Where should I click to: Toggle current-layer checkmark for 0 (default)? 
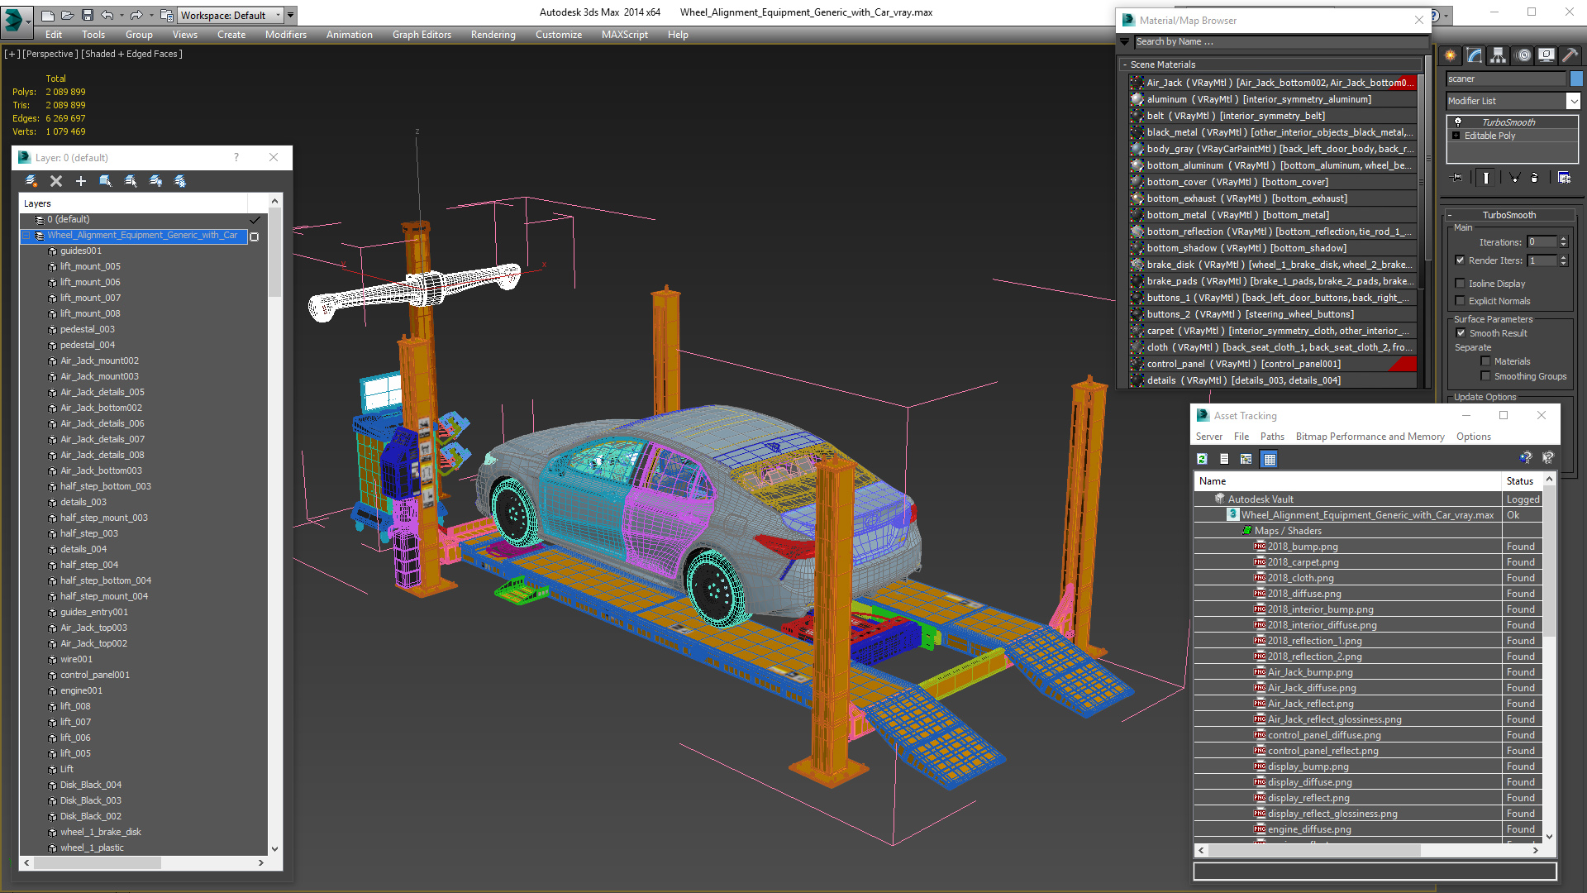coord(255,220)
